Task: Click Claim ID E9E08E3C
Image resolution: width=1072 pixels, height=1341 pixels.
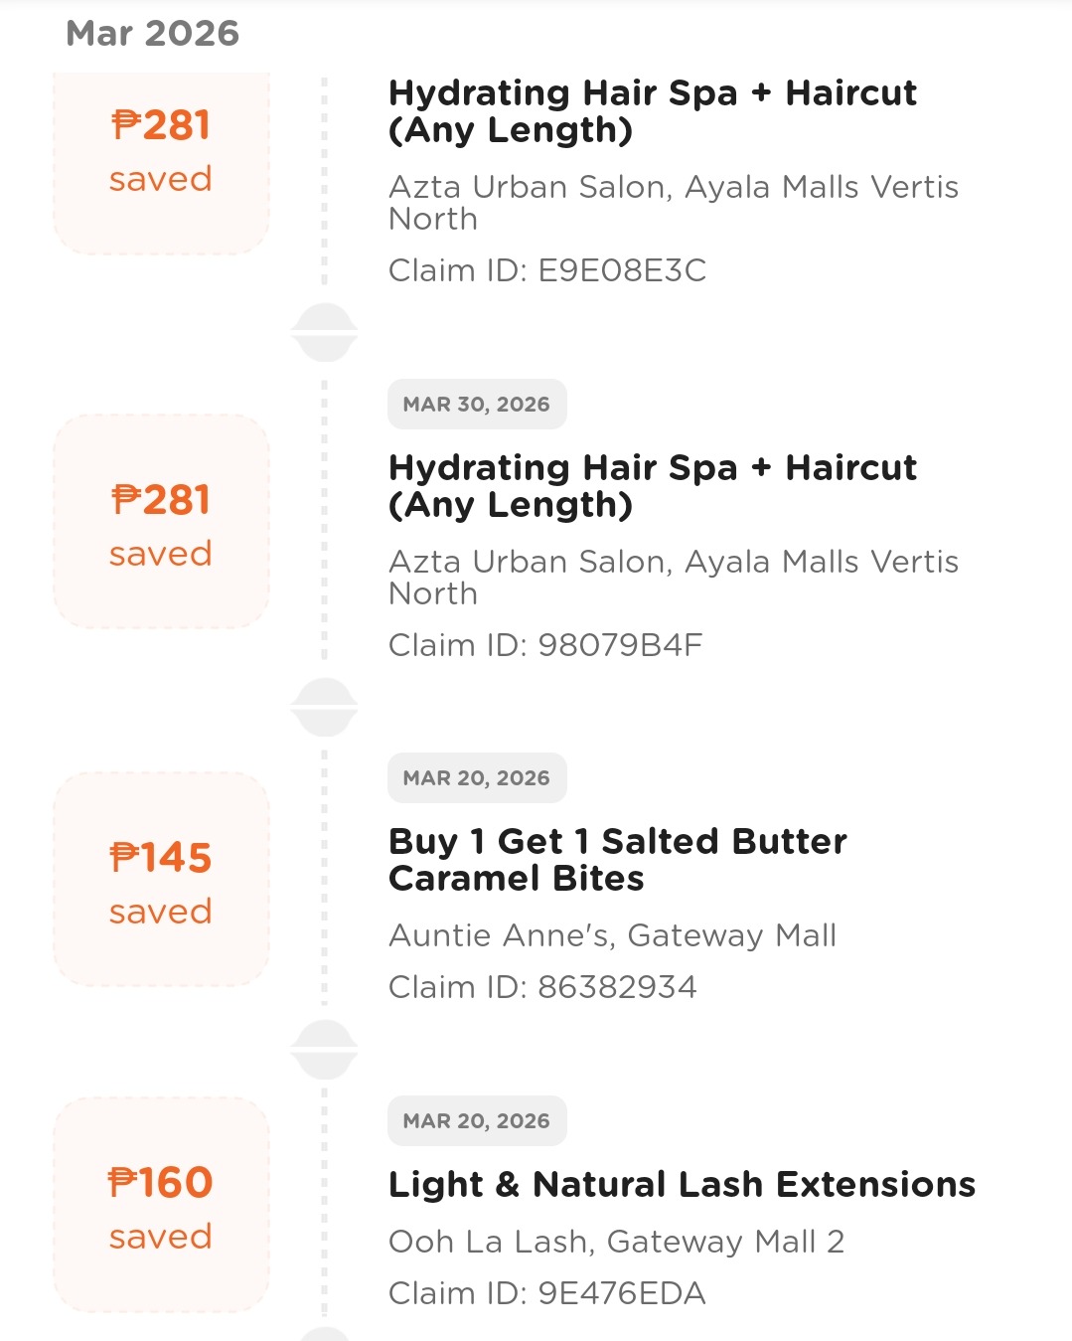Action: [x=546, y=270]
